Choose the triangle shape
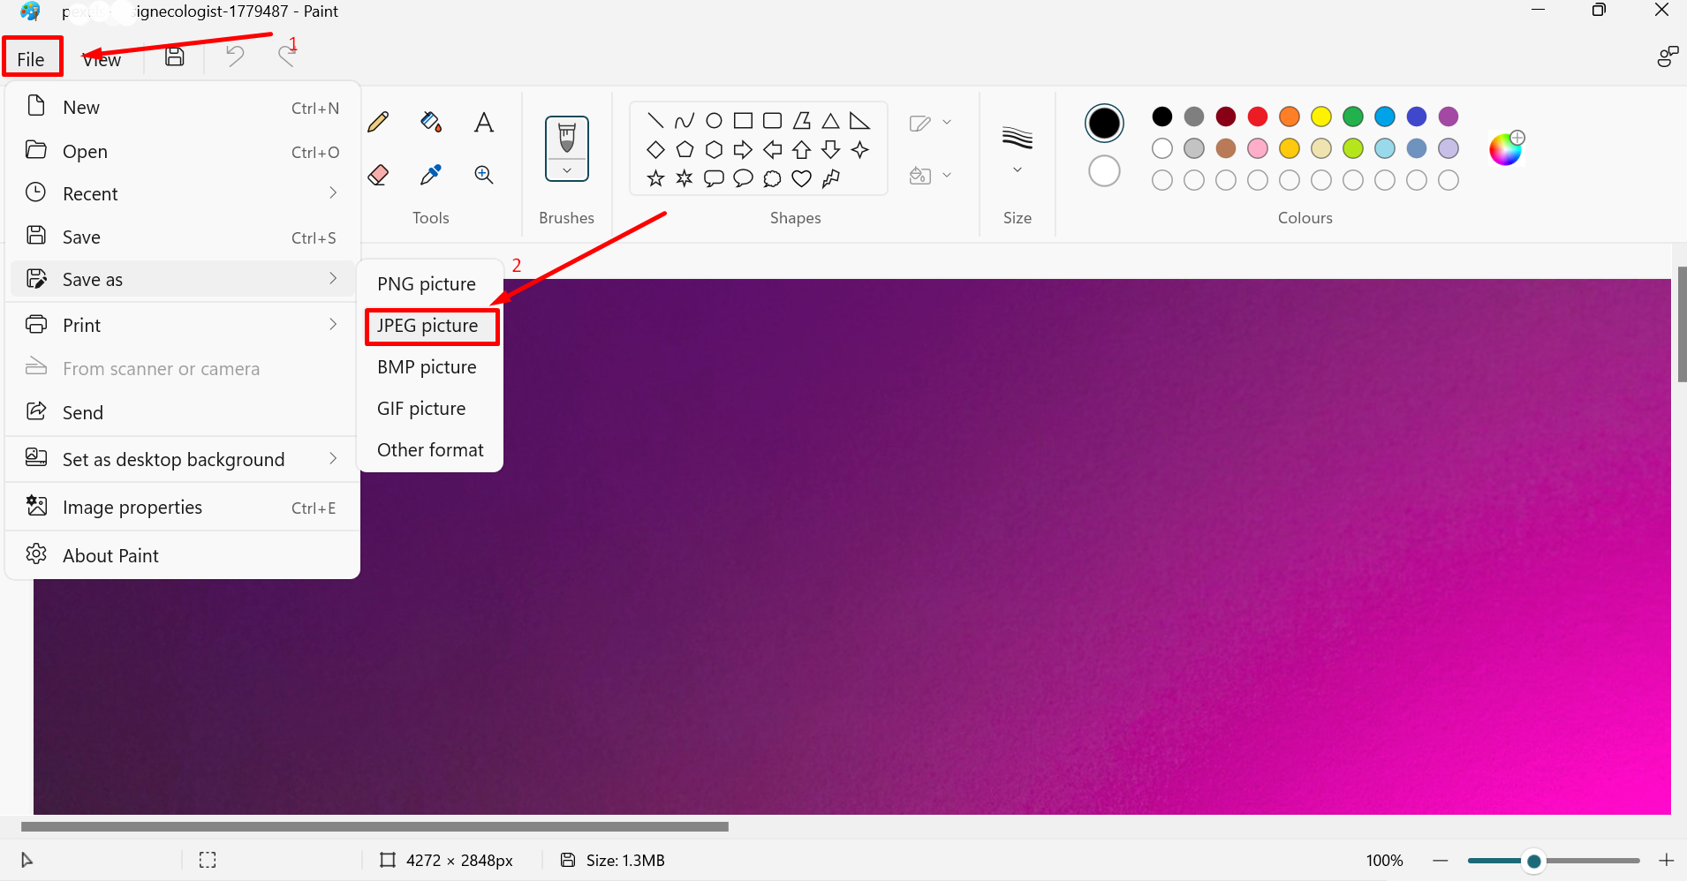 coord(830,120)
